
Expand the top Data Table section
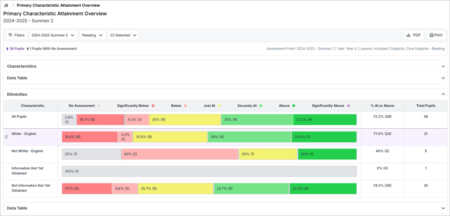click(x=443, y=78)
